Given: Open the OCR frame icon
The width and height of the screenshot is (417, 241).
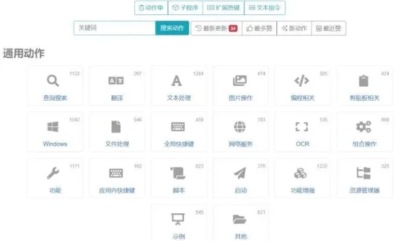Looking at the screenshot, I should [x=302, y=127].
